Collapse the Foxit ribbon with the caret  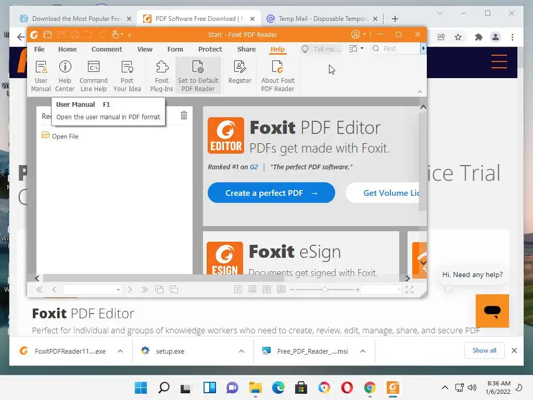(420, 92)
